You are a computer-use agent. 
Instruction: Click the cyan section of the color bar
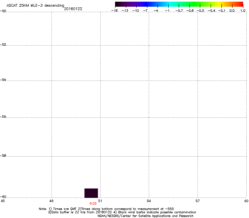click(x=171, y=4)
